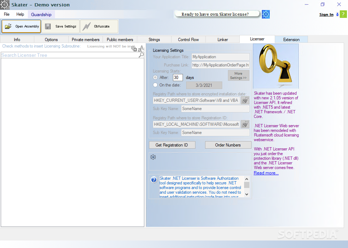Image resolution: width=348 pixels, height=248 pixels.
Task: Click the Skater wheel logo in title bar
Action: coord(4,5)
